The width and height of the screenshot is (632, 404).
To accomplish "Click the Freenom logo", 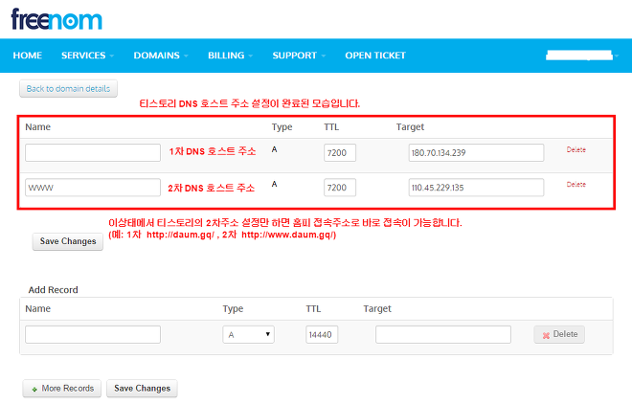I will coord(56,19).
